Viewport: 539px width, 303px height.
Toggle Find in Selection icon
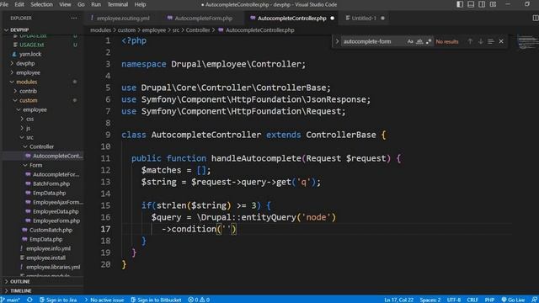click(491, 41)
